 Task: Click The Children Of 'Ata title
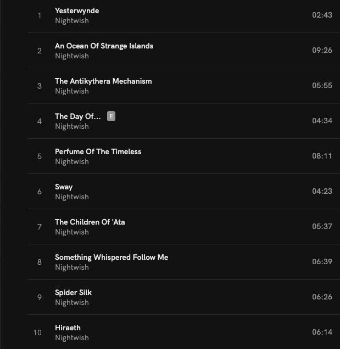(90, 222)
